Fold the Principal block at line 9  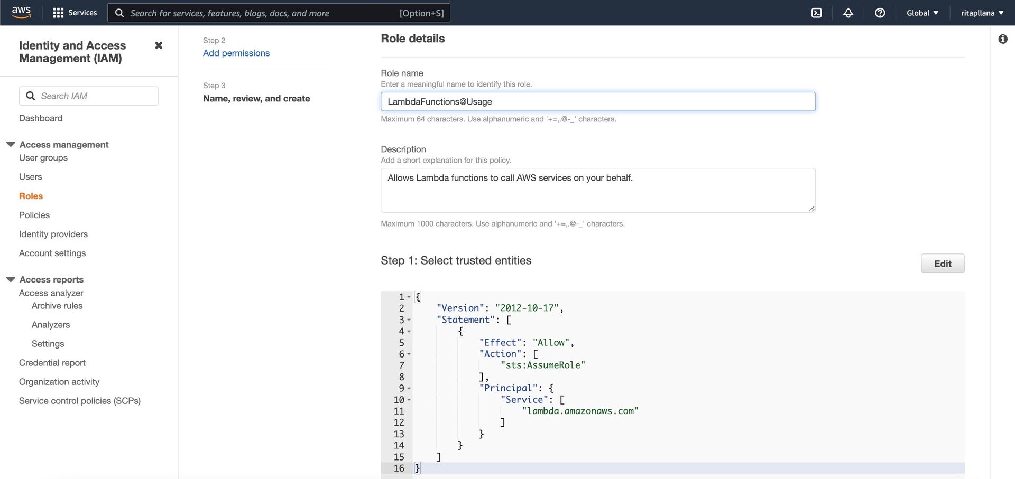point(409,388)
